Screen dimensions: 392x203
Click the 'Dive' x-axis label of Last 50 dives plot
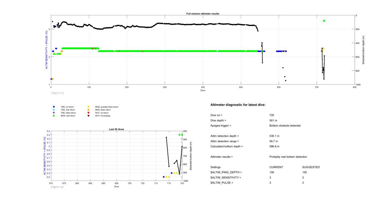click(x=117, y=187)
